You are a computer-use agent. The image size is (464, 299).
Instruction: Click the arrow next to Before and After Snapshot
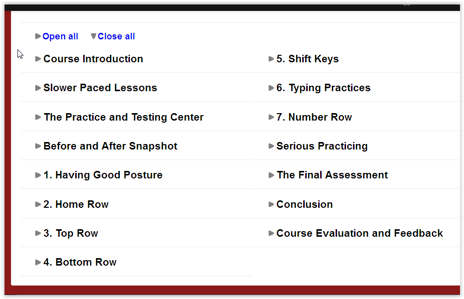(x=38, y=146)
